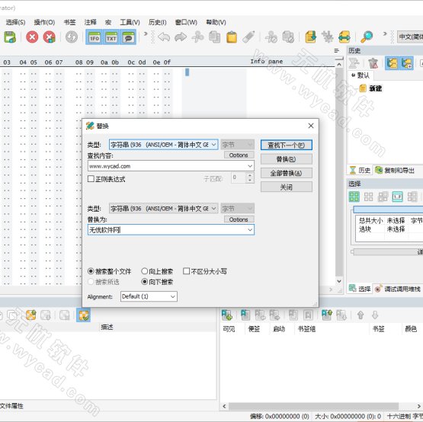This screenshot has height=422, width=423.
Task: Open the second 类型 dropdown for replace content
Action: [x=163, y=209]
